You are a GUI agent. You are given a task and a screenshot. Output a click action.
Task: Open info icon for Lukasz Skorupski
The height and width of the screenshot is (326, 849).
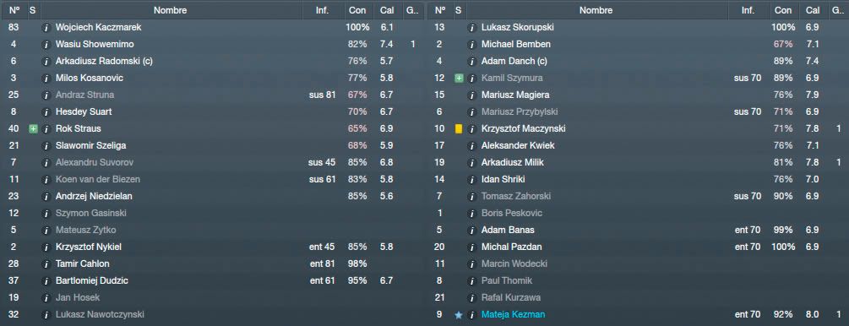tap(472, 27)
